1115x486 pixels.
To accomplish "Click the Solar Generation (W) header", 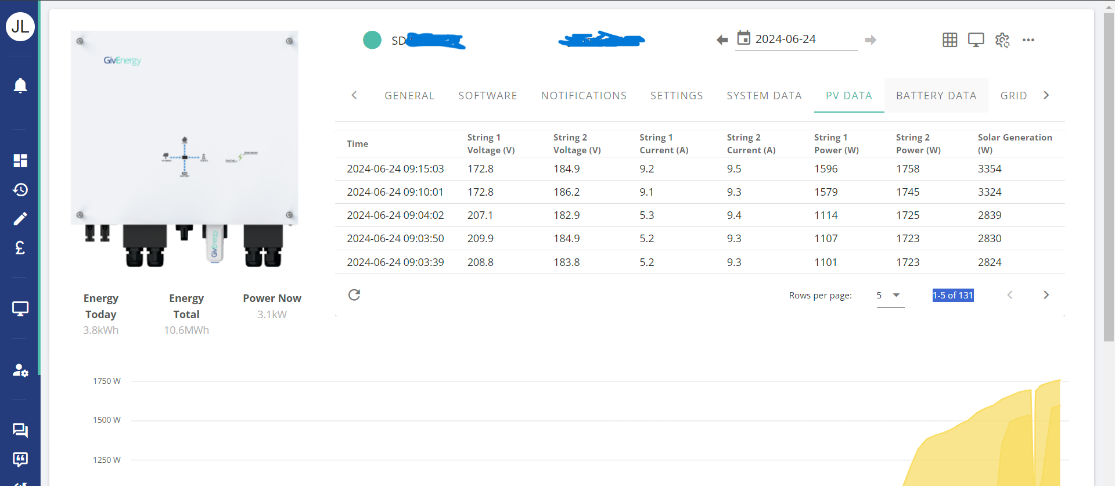I will click(x=1015, y=144).
